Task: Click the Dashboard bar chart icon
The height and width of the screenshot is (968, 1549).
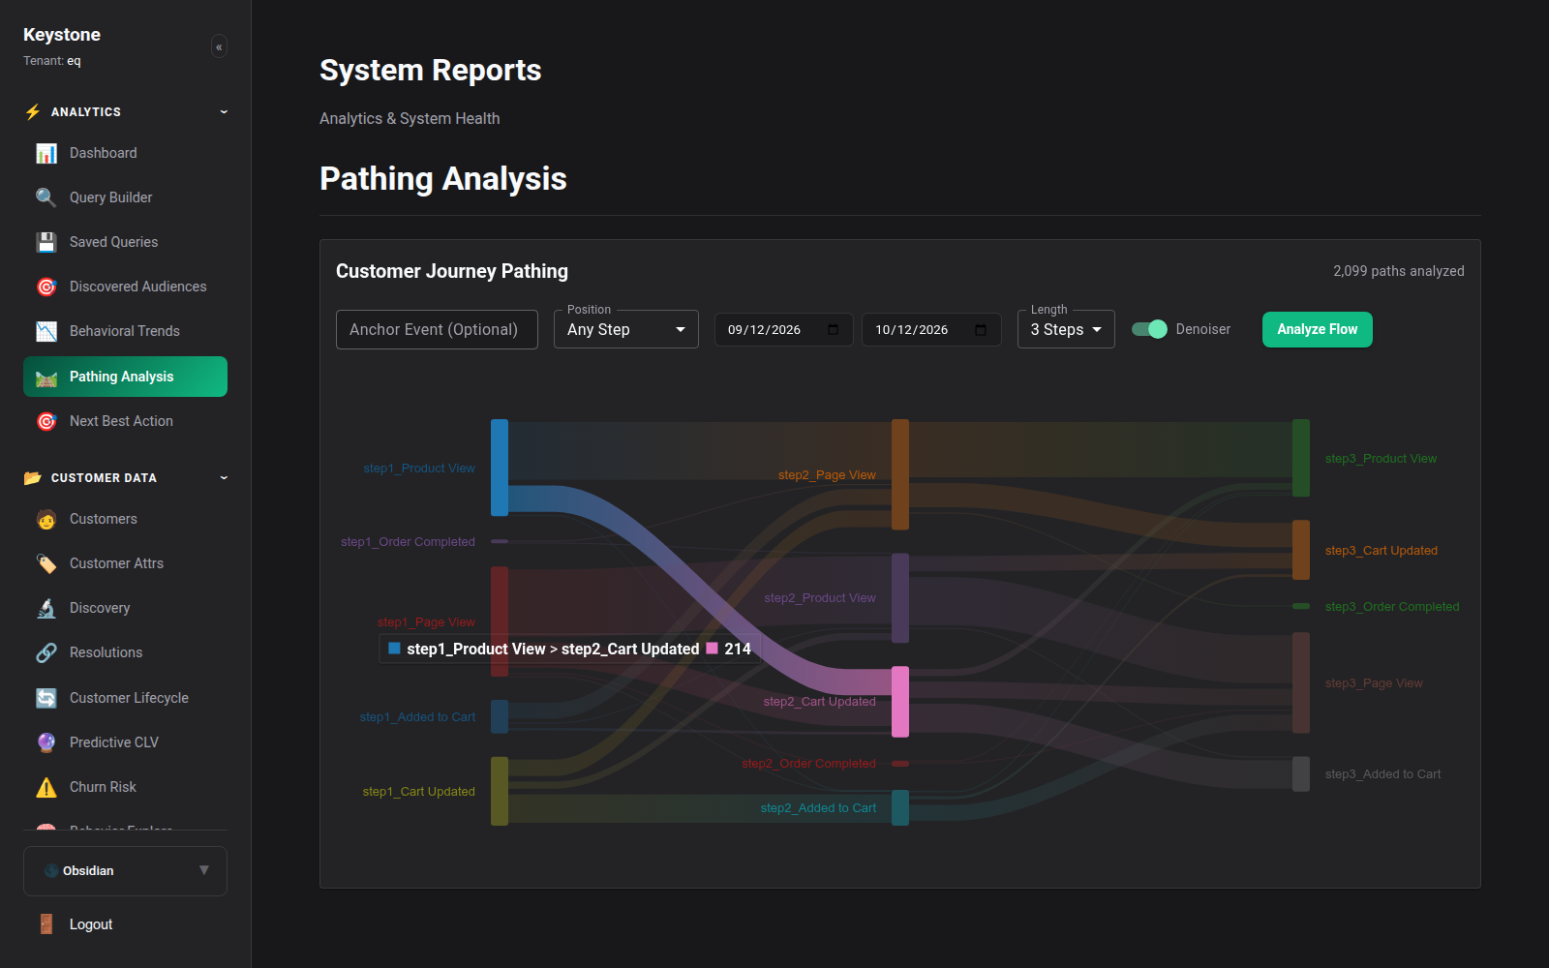Action: (46, 153)
